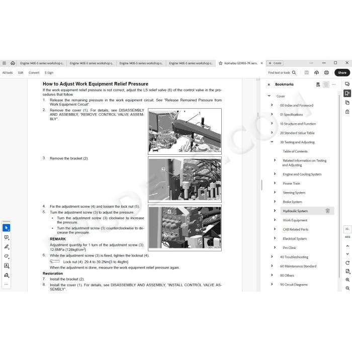Expand Power Train bookmark
Screen dimensions: 352x352
coord(275,183)
